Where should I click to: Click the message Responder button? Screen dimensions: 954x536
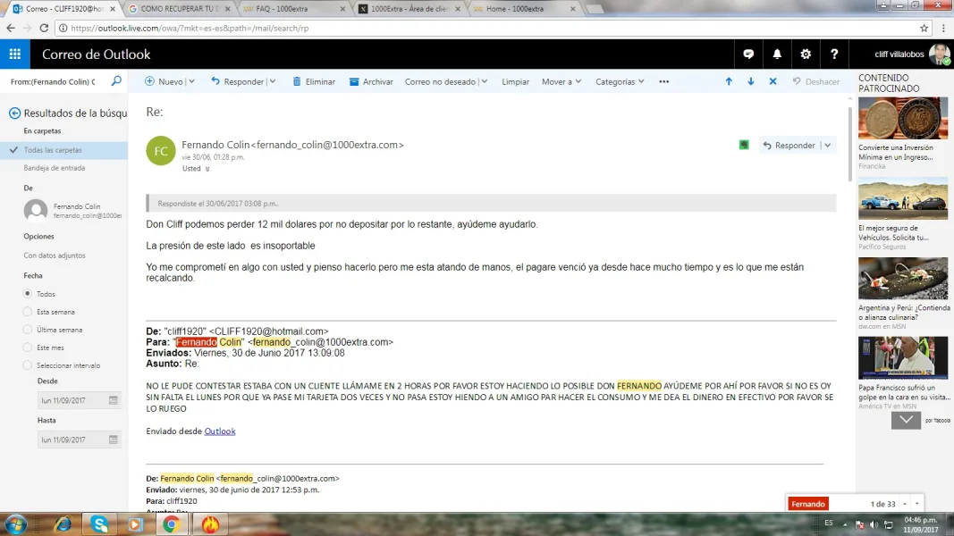[789, 146]
